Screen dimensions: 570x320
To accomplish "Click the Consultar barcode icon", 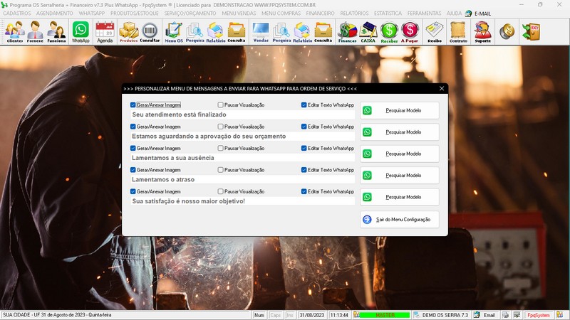I will tap(150, 32).
